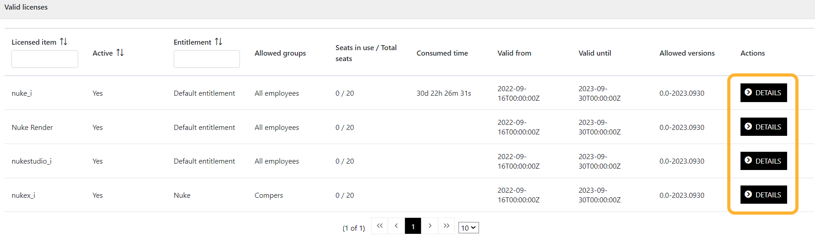The width and height of the screenshot is (815, 242).
Task: Click the nuke_i licensed item cell
Action: tap(22, 93)
